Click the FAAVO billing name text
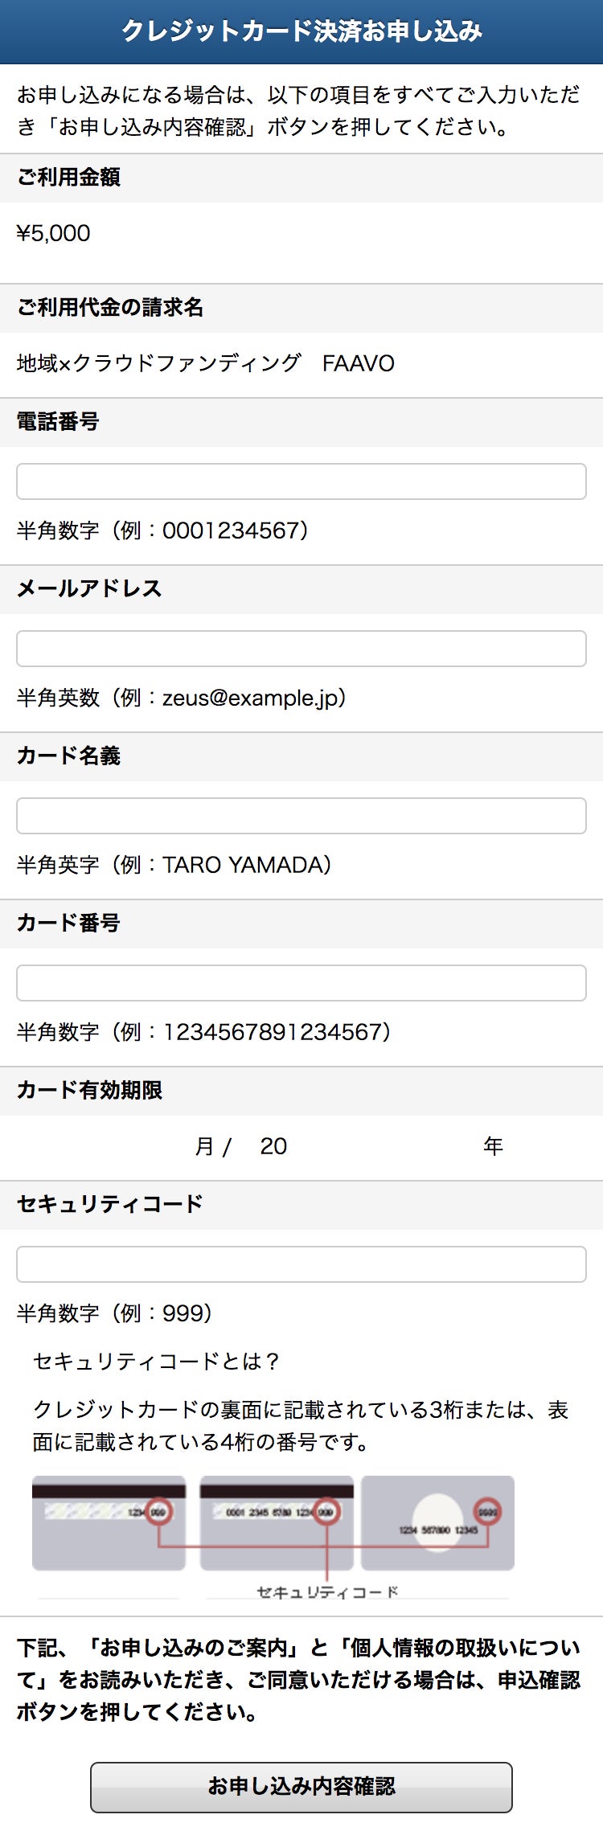 (x=358, y=363)
